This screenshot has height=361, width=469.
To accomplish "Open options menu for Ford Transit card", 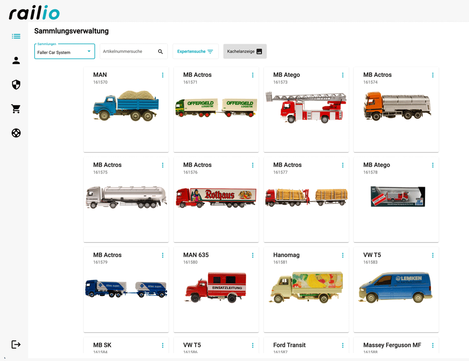I will (343, 346).
